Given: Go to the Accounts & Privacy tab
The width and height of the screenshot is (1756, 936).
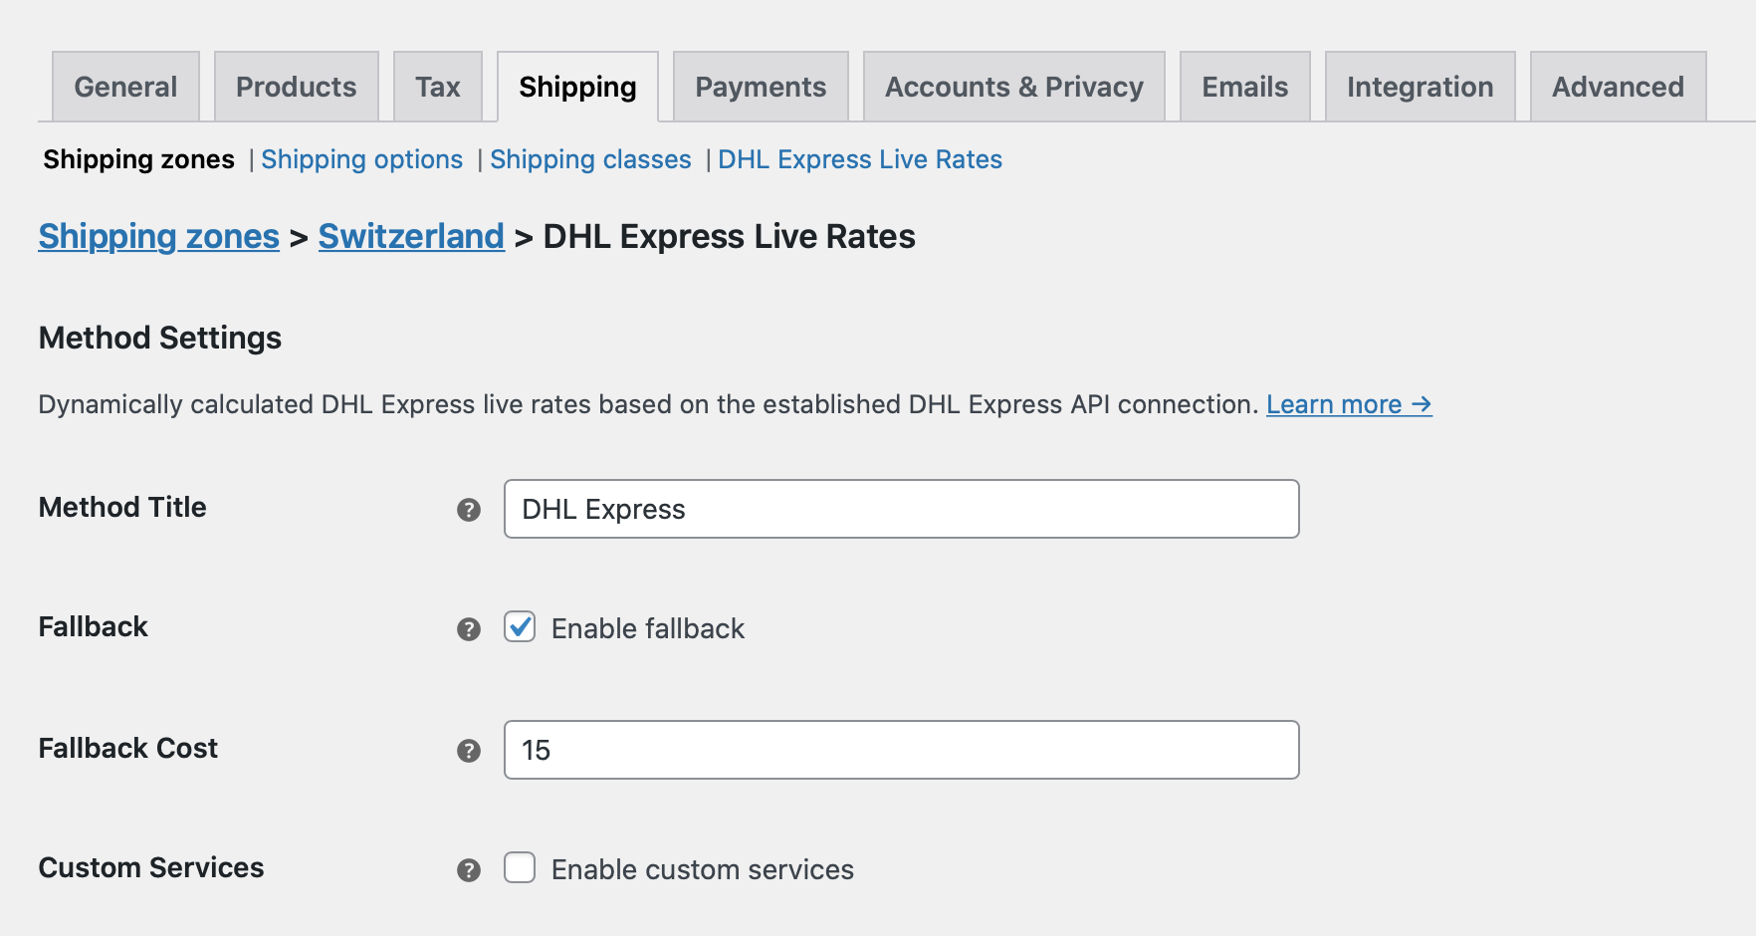Looking at the screenshot, I should pos(1013,87).
